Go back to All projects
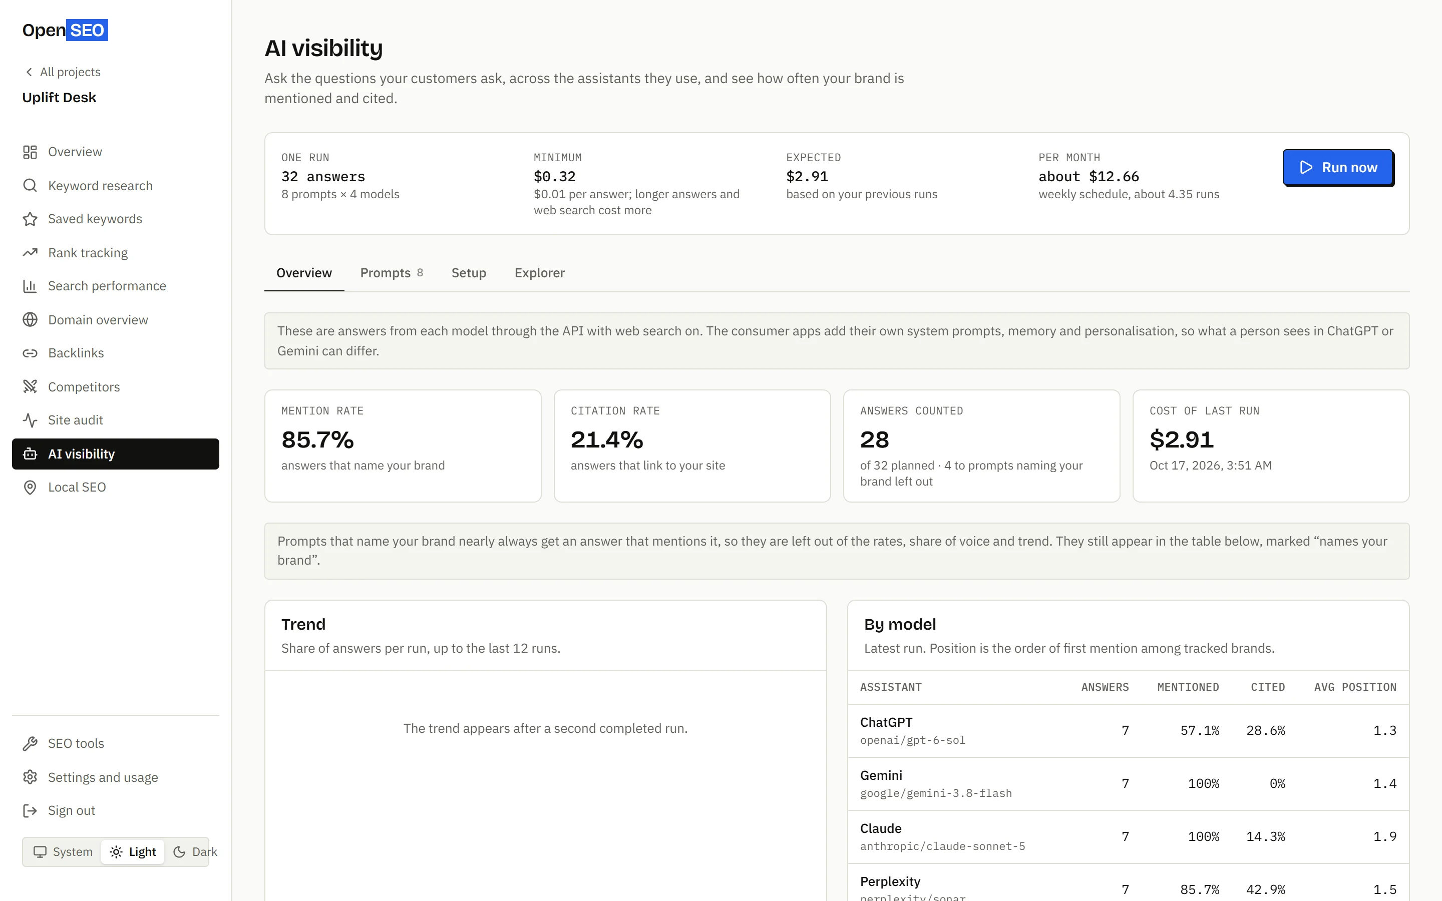The image size is (1442, 901). (x=62, y=72)
